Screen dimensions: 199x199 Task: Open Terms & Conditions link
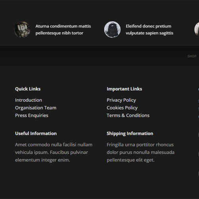point(128,115)
